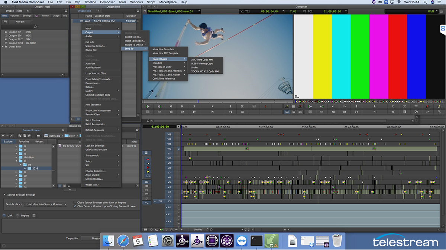Viewport: 446px width, 250px height.
Task: Open the Source Browser link settings gear
Action: (34, 216)
